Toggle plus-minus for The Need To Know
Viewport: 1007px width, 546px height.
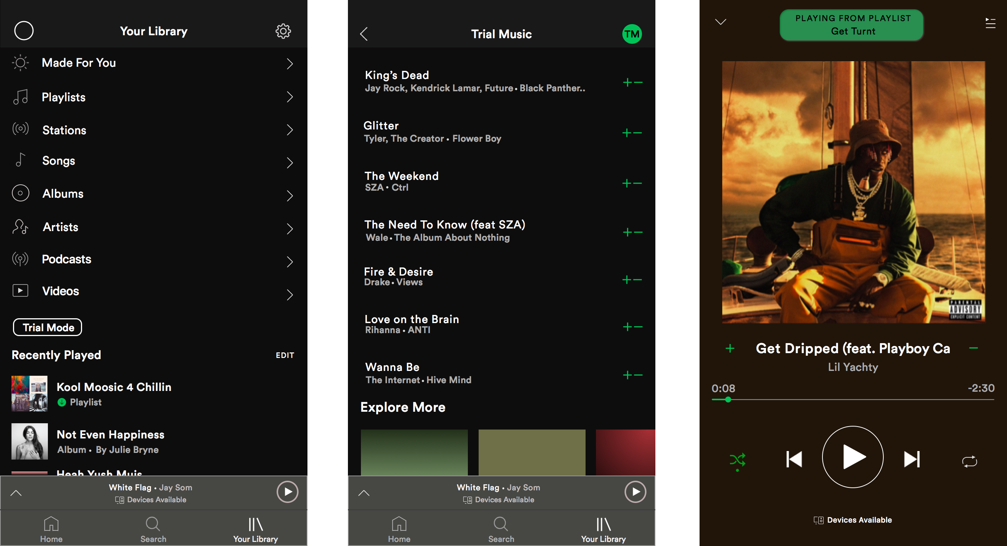coord(632,232)
